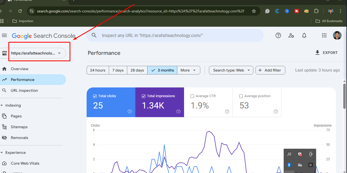
Task: Open the hamburger main menu
Action: click(4, 36)
